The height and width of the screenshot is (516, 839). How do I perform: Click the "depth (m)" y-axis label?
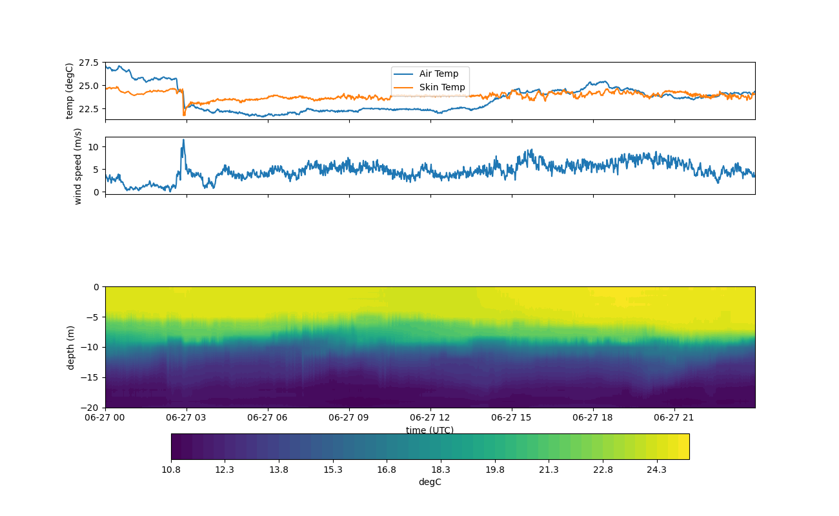coord(70,347)
